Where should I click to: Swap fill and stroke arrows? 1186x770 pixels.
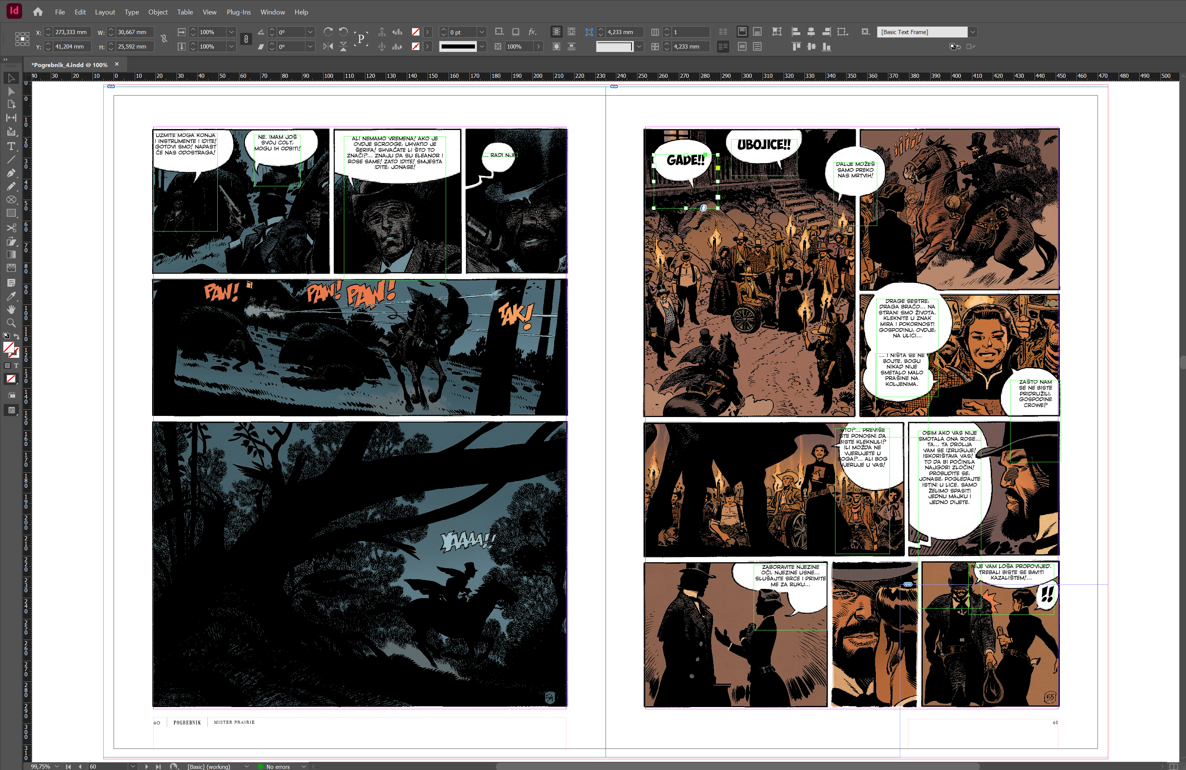pyautogui.click(x=16, y=337)
